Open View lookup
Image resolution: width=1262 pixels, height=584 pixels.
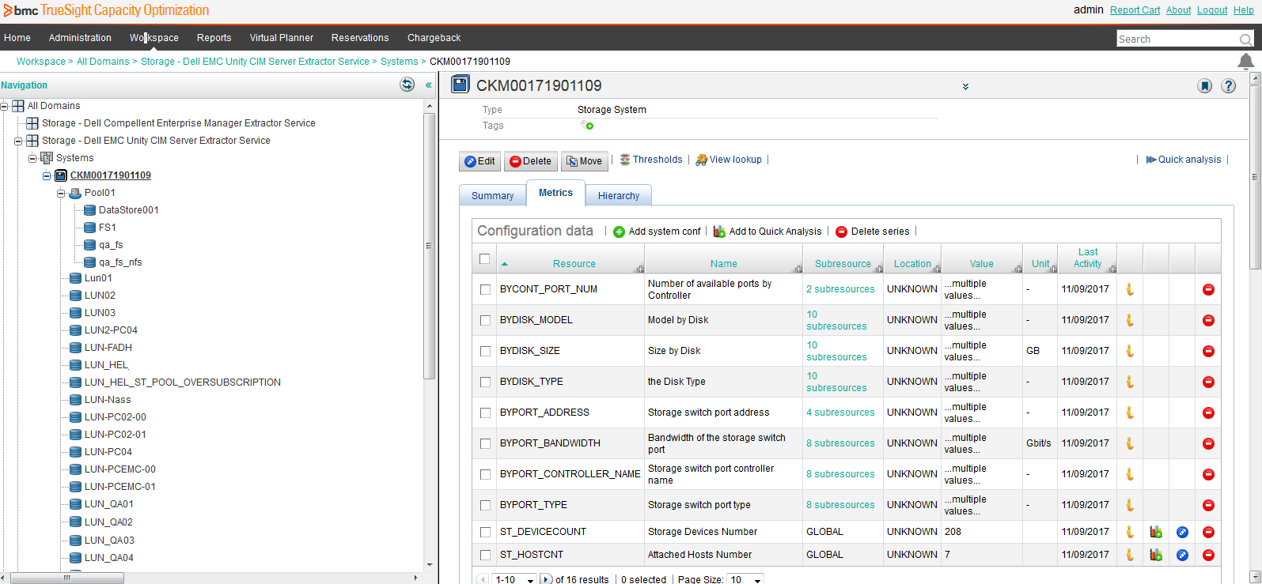click(x=729, y=160)
